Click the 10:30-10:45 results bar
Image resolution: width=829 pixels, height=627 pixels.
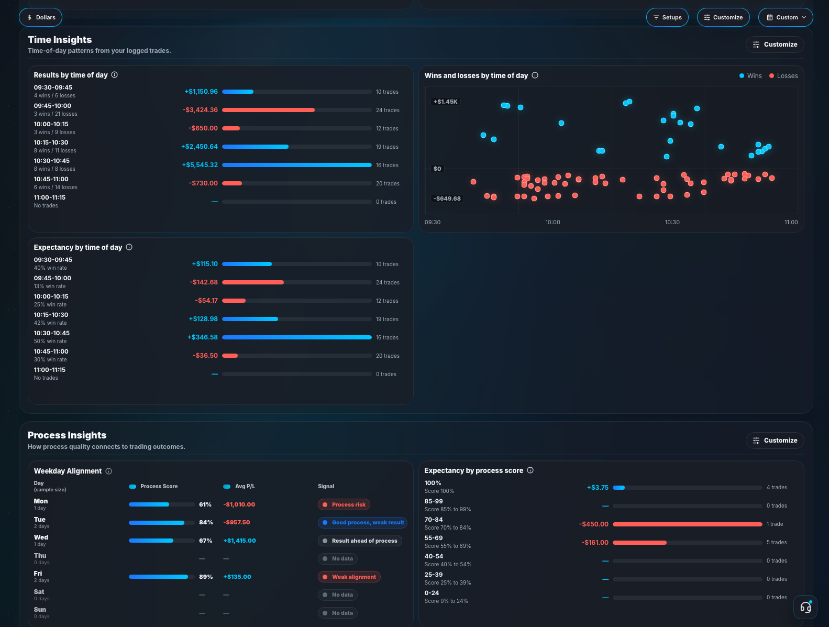[x=297, y=165]
